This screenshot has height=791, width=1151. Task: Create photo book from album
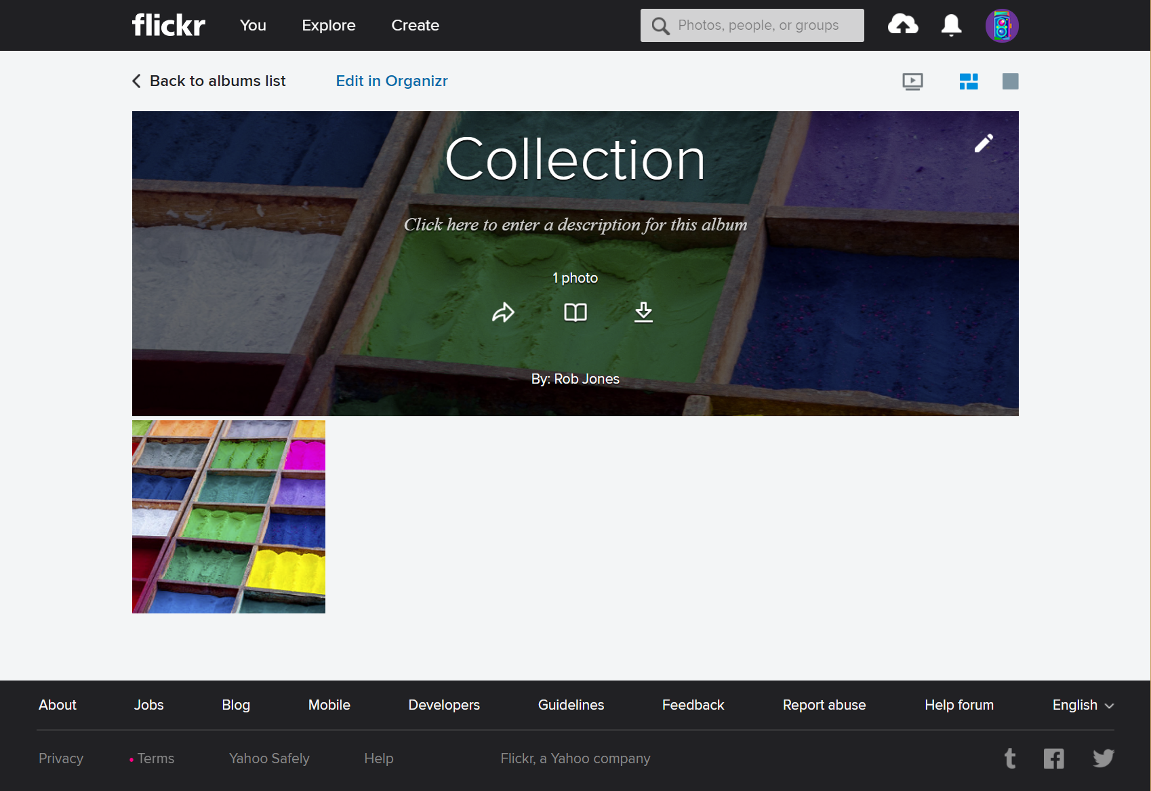coord(575,312)
